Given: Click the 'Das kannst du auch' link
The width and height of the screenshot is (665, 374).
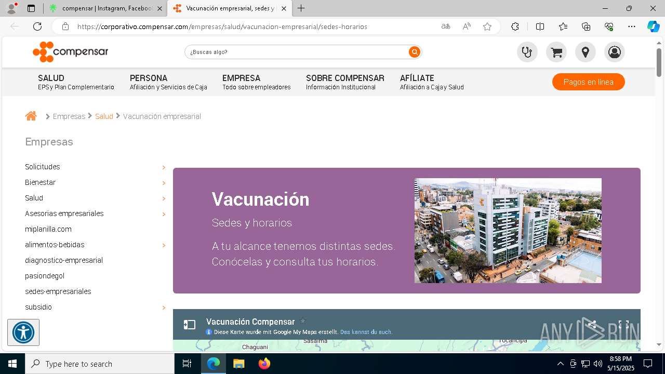Looking at the screenshot, I should tap(366, 332).
